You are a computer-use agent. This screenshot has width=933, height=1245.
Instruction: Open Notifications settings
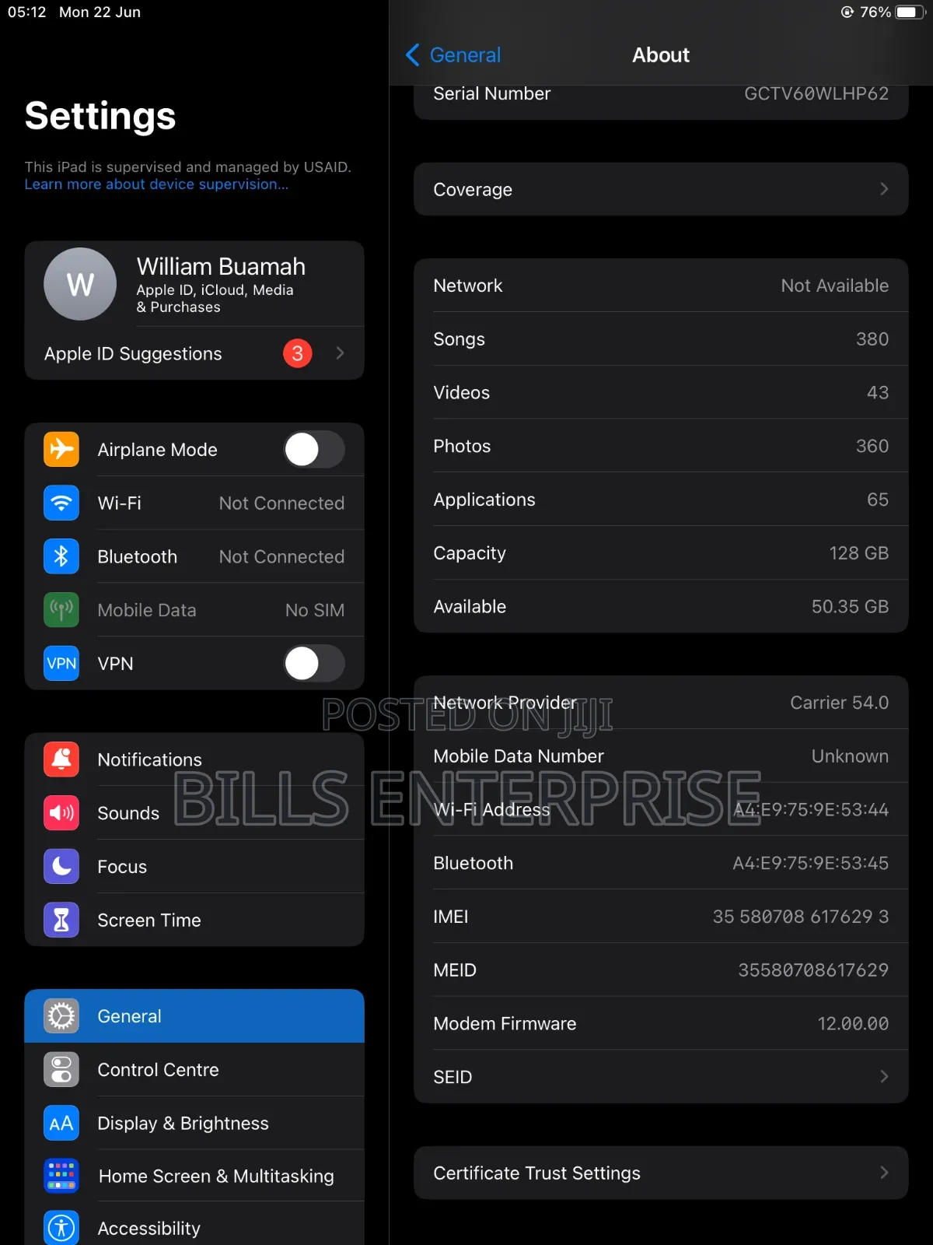[194, 759]
